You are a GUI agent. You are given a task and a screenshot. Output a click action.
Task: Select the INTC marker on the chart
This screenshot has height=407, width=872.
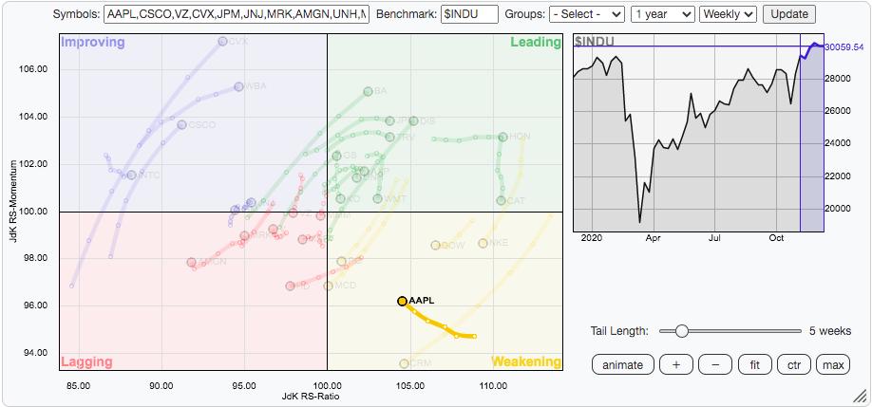[x=131, y=175]
